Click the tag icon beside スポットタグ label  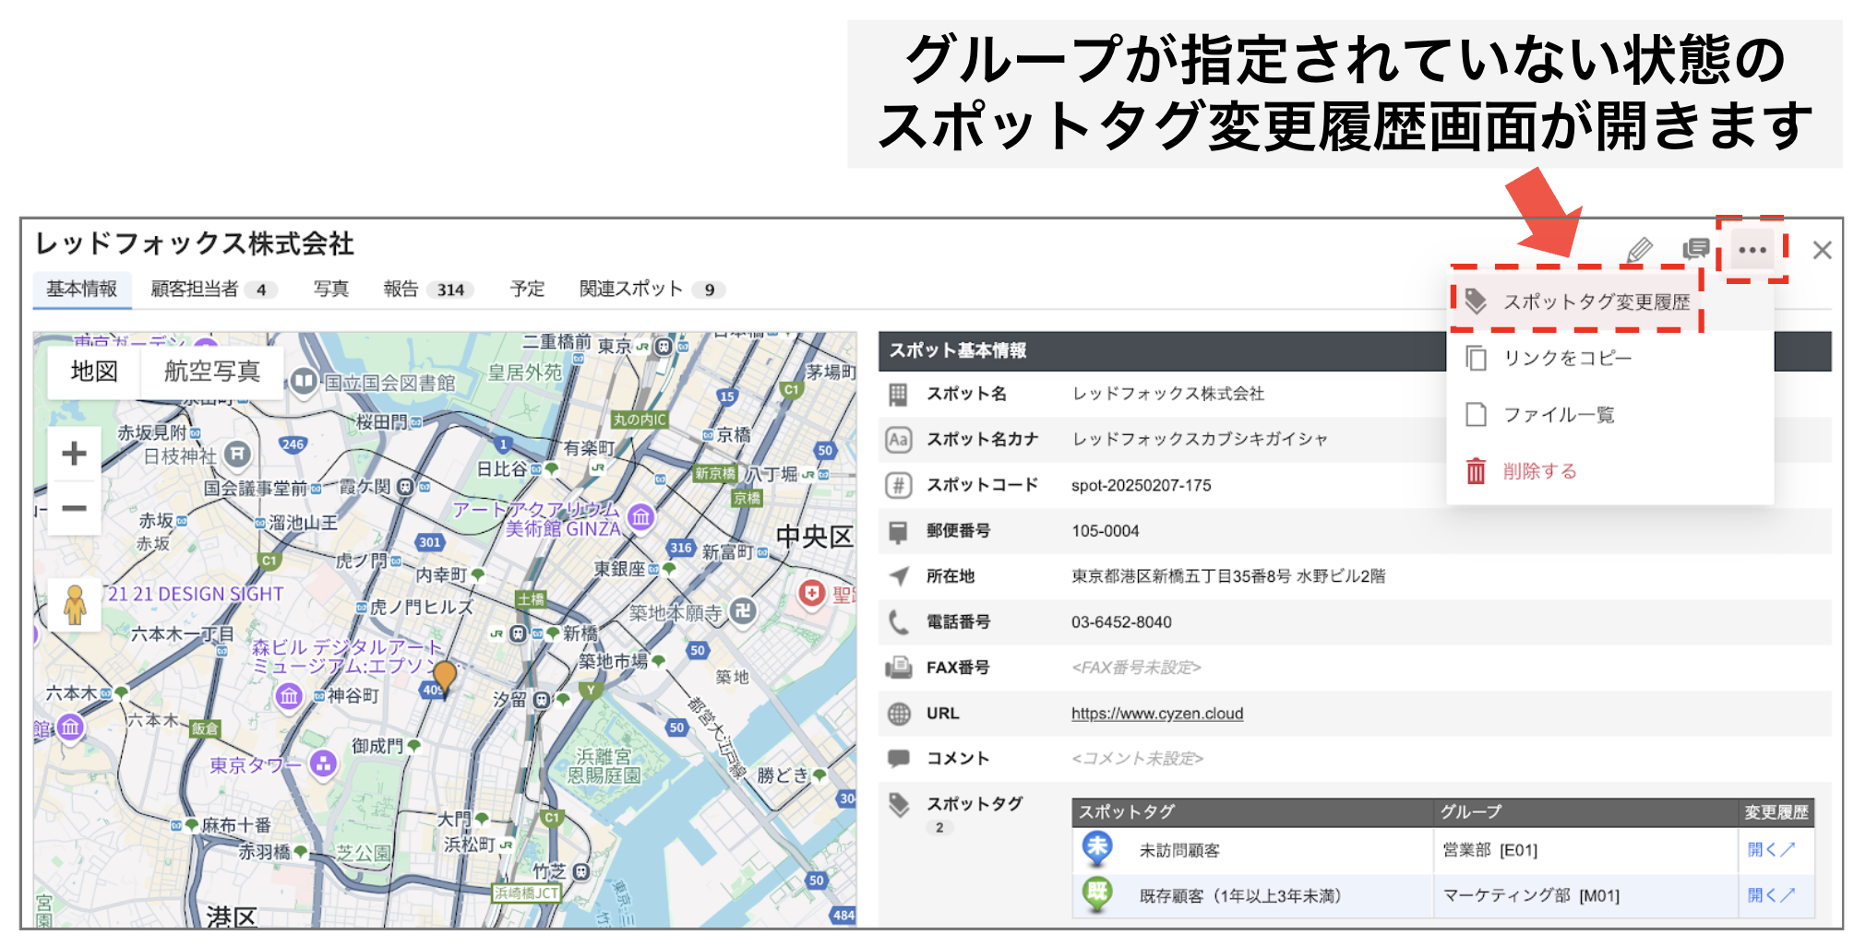coord(898,805)
